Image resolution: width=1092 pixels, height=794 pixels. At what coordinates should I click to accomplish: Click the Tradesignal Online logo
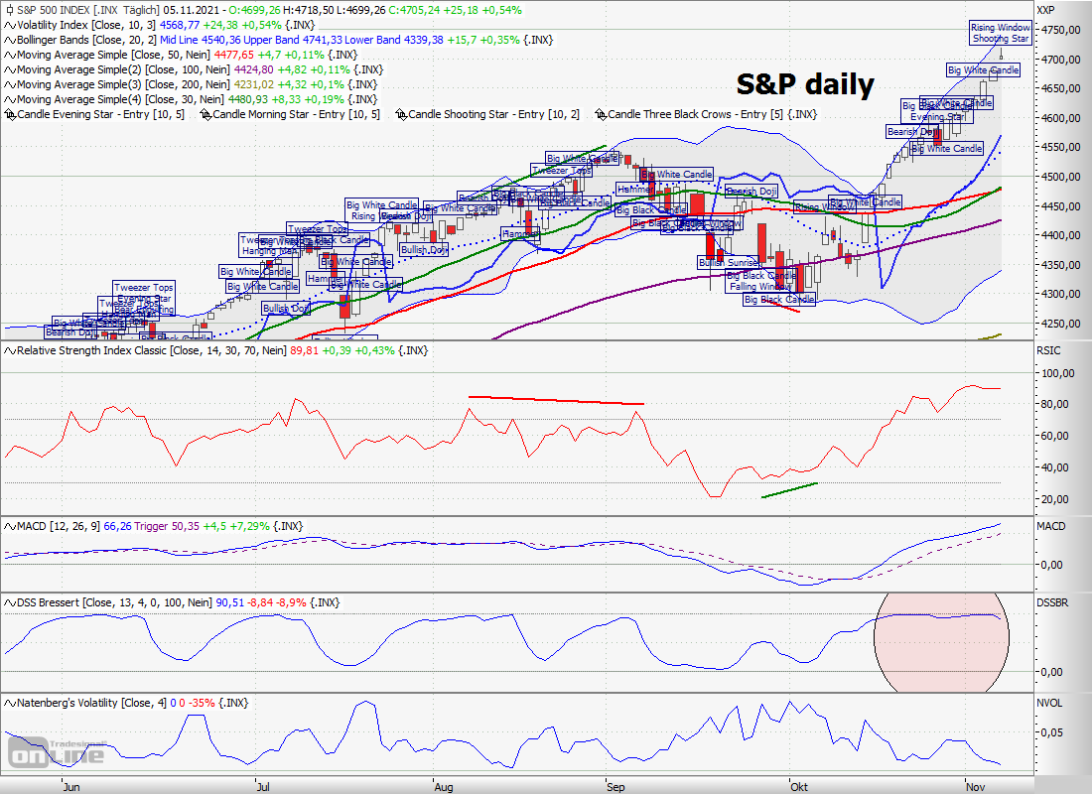[x=60, y=750]
